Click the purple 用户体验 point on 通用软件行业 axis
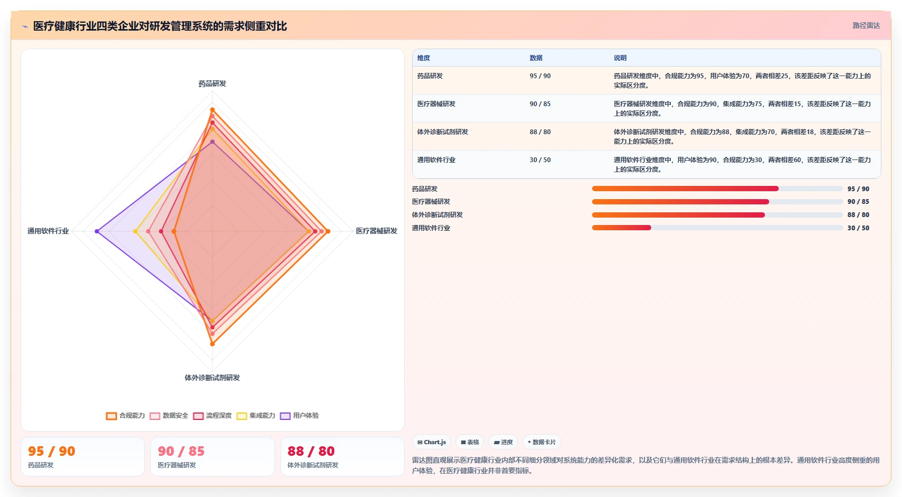902x497 pixels. [x=97, y=231]
